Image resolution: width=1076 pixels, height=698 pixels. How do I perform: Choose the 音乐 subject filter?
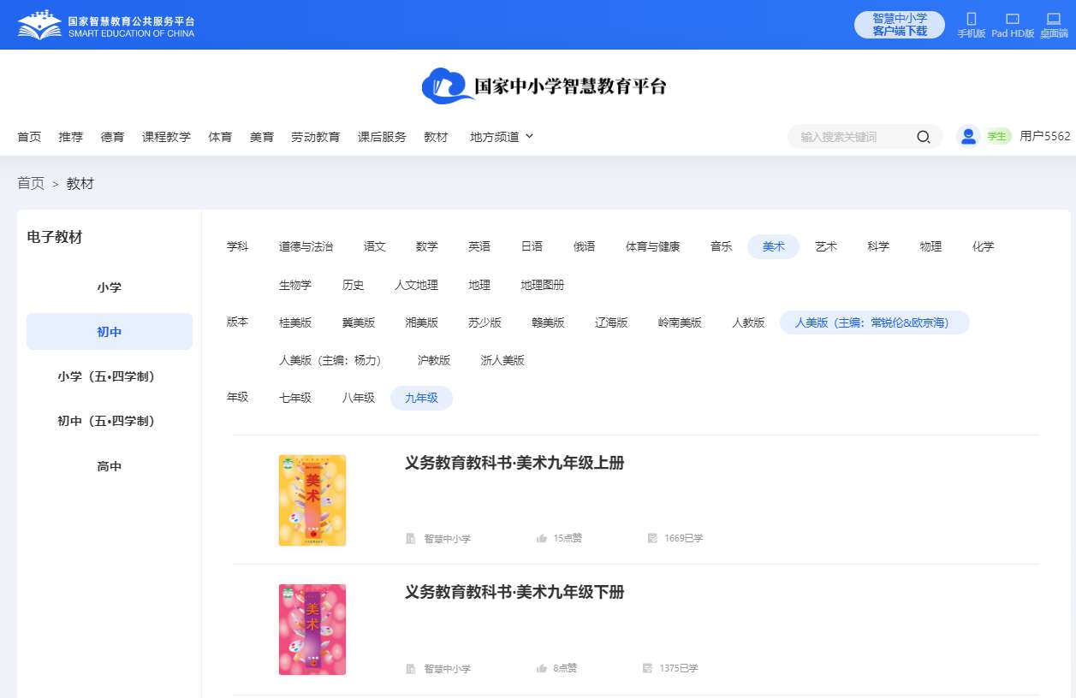tap(722, 246)
